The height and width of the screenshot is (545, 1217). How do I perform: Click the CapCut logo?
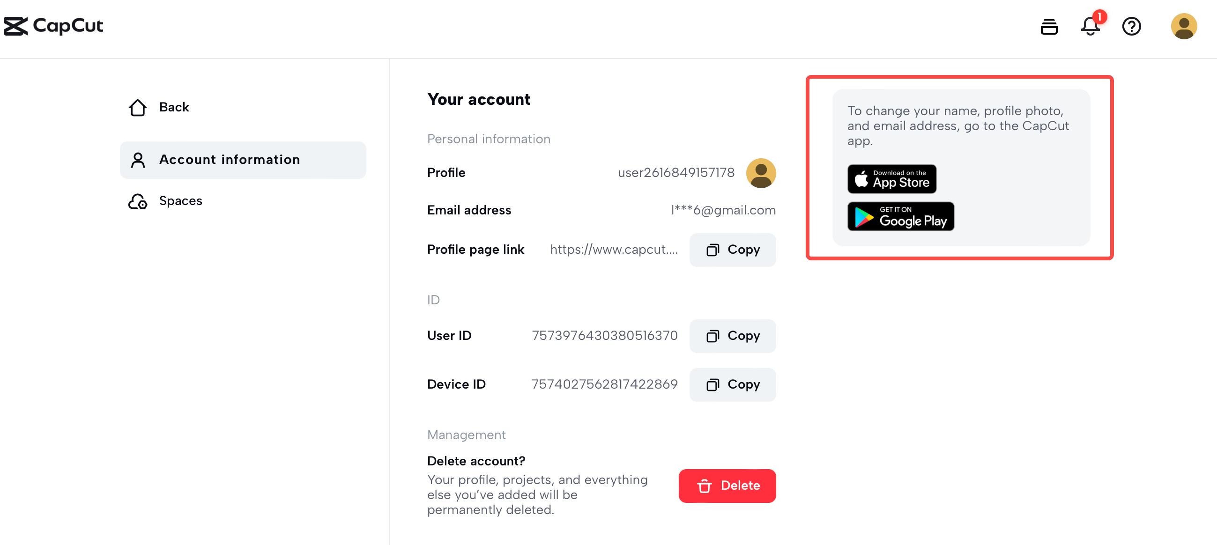click(53, 26)
